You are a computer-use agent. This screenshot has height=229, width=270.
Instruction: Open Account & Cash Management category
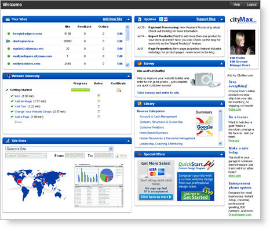[x=158, y=117]
